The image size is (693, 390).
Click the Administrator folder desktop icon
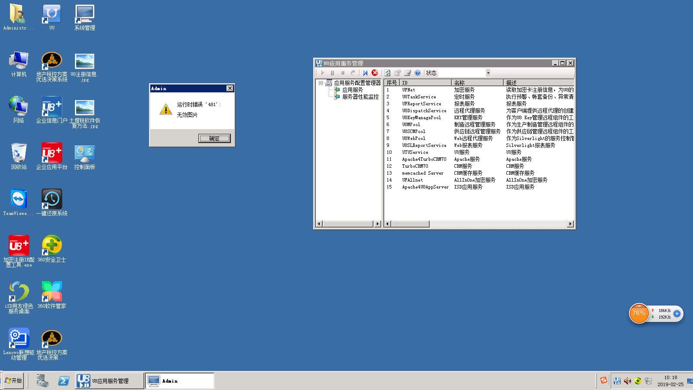[x=18, y=17]
